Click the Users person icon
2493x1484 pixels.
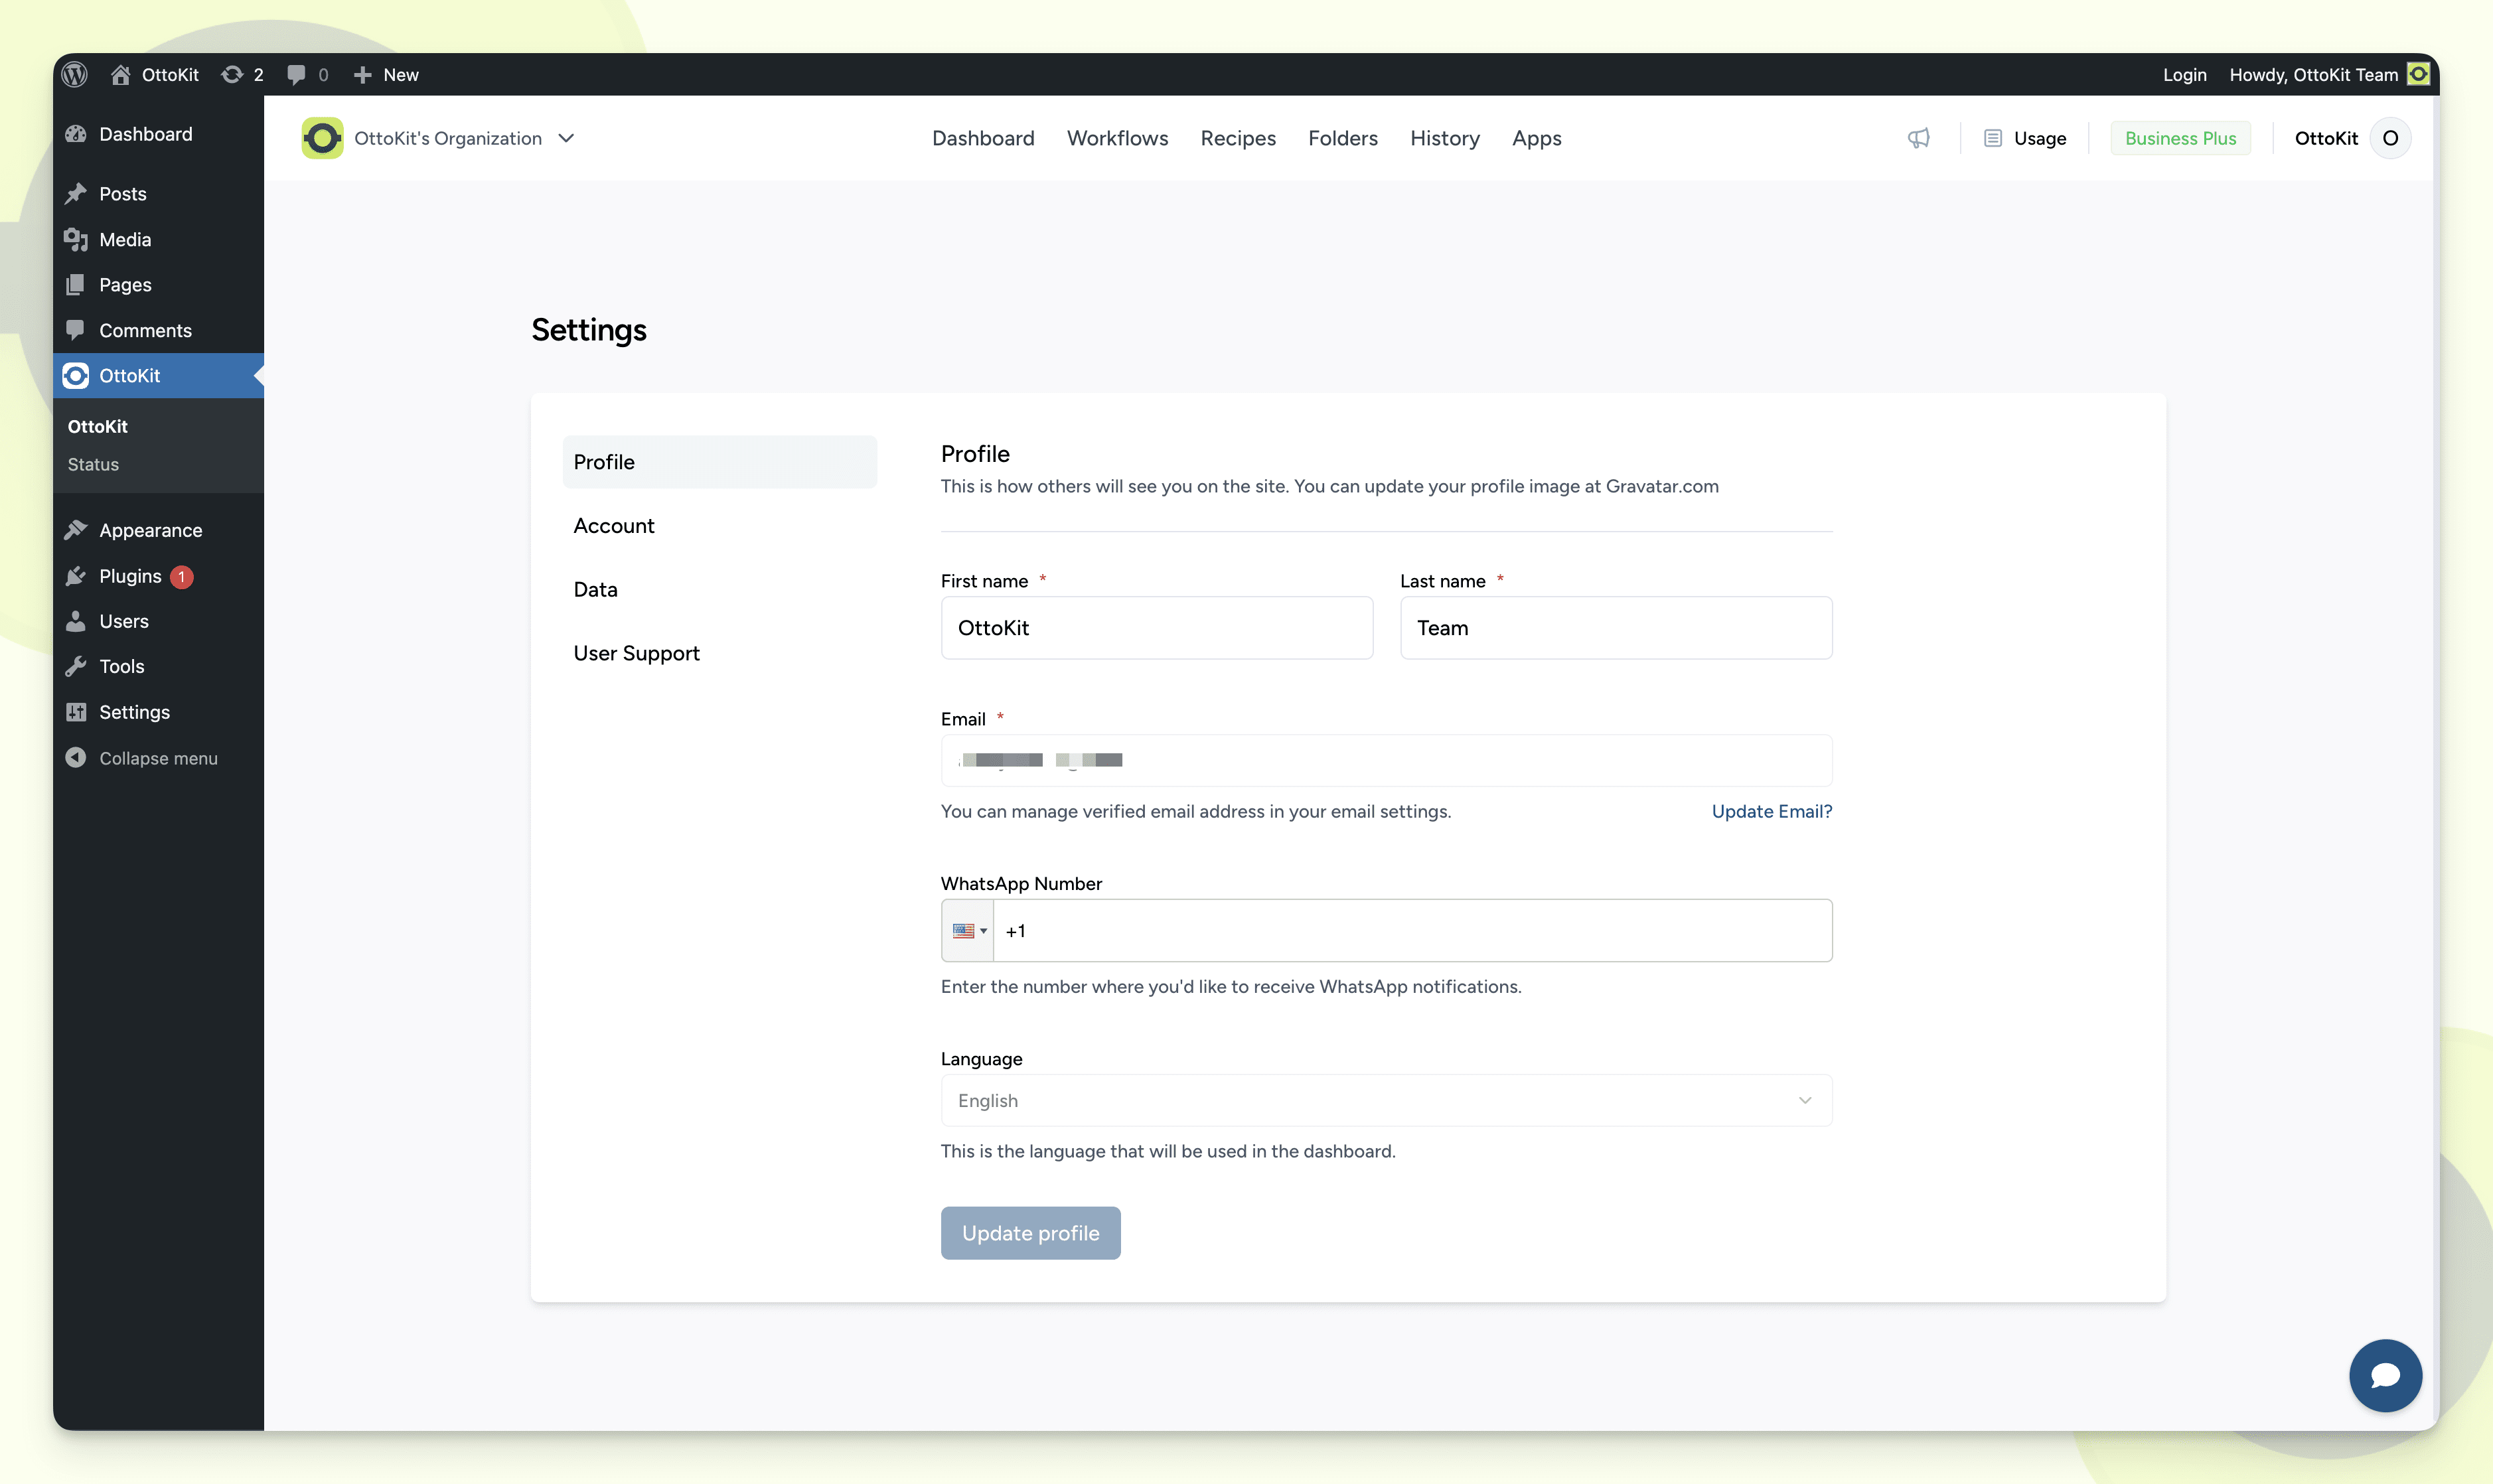pos(76,621)
